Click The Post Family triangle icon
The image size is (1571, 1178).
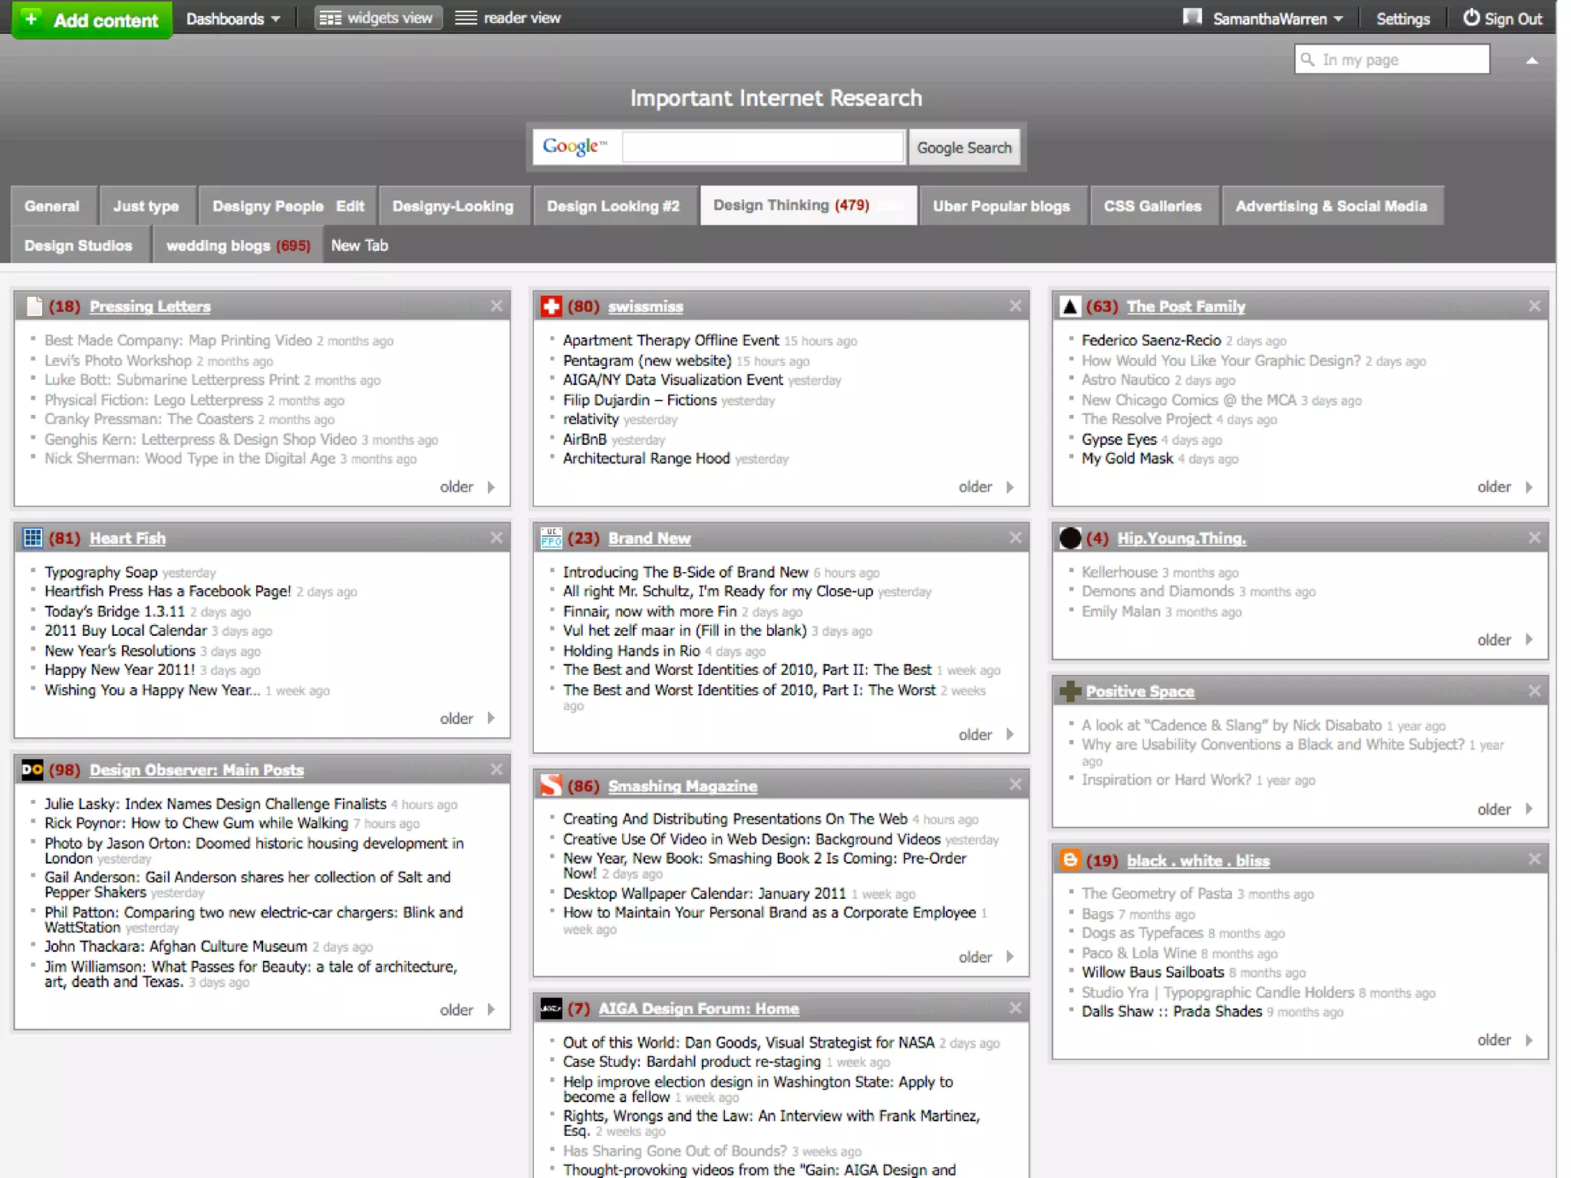tap(1070, 307)
